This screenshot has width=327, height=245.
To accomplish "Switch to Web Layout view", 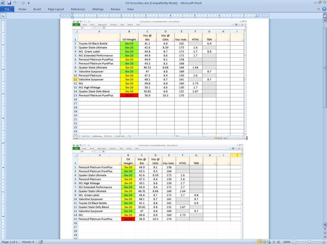I will point(269,242).
